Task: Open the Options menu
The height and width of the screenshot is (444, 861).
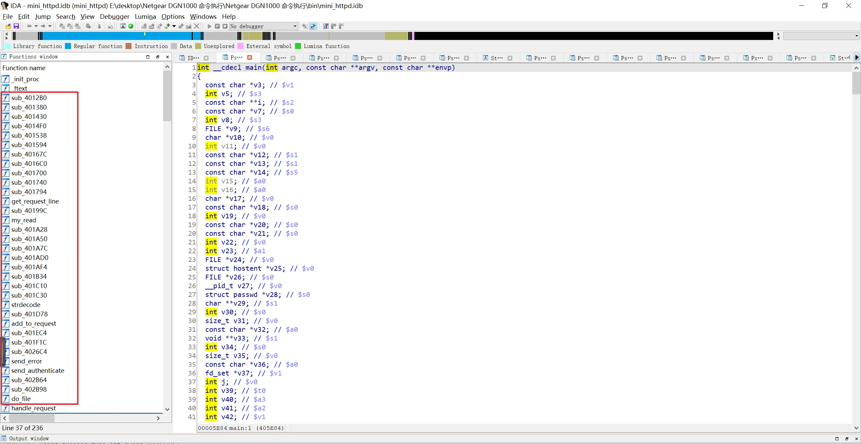Action: 173,16
